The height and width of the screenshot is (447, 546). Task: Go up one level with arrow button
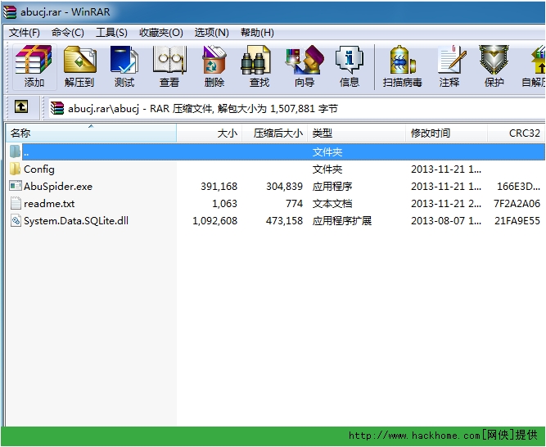coord(21,106)
